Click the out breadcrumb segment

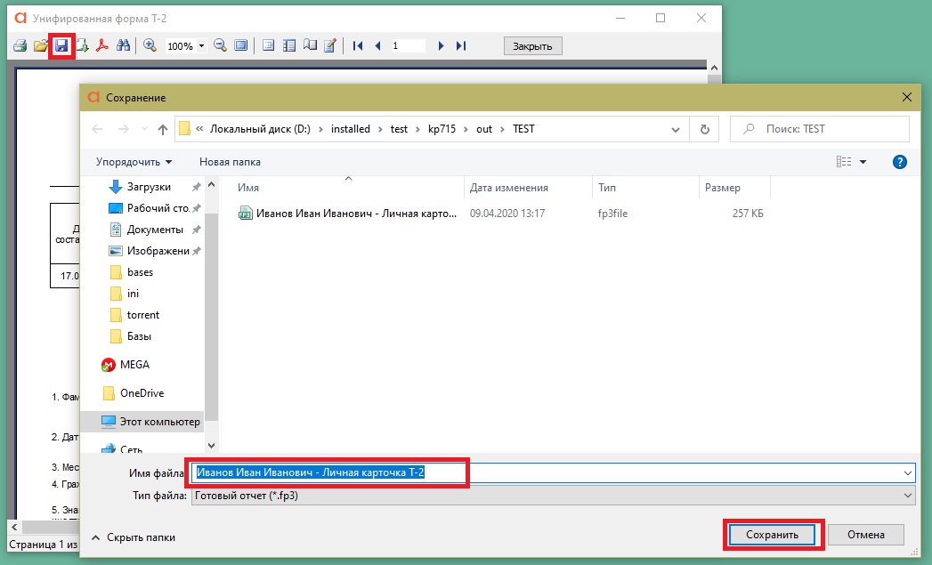tap(484, 129)
